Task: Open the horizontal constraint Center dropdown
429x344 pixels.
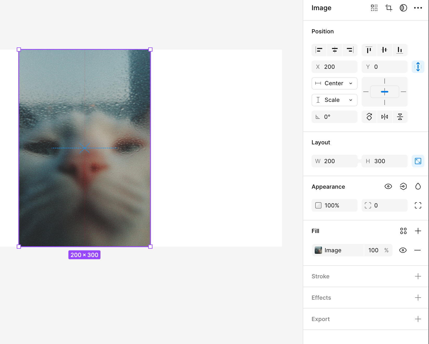Action: 335,83
